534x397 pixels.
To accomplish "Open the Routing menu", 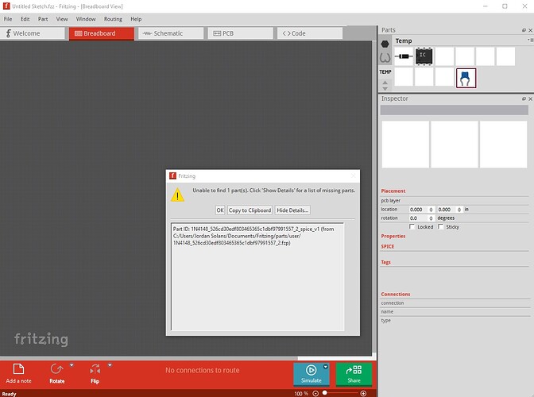I will [x=113, y=19].
